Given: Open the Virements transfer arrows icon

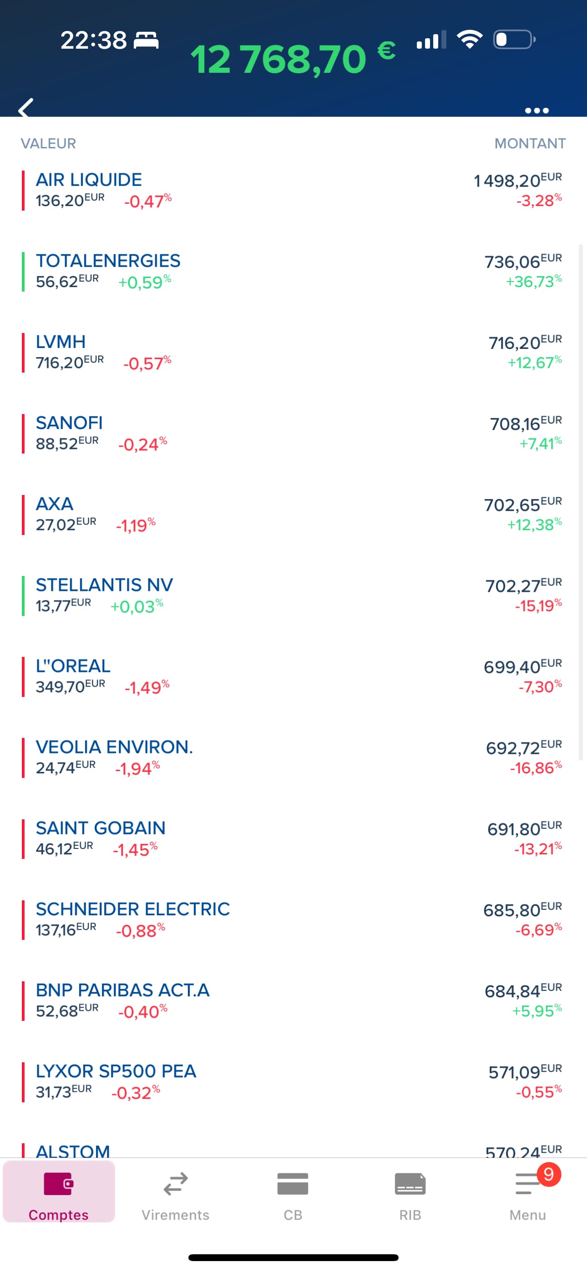Looking at the screenshot, I should coord(175,1184).
